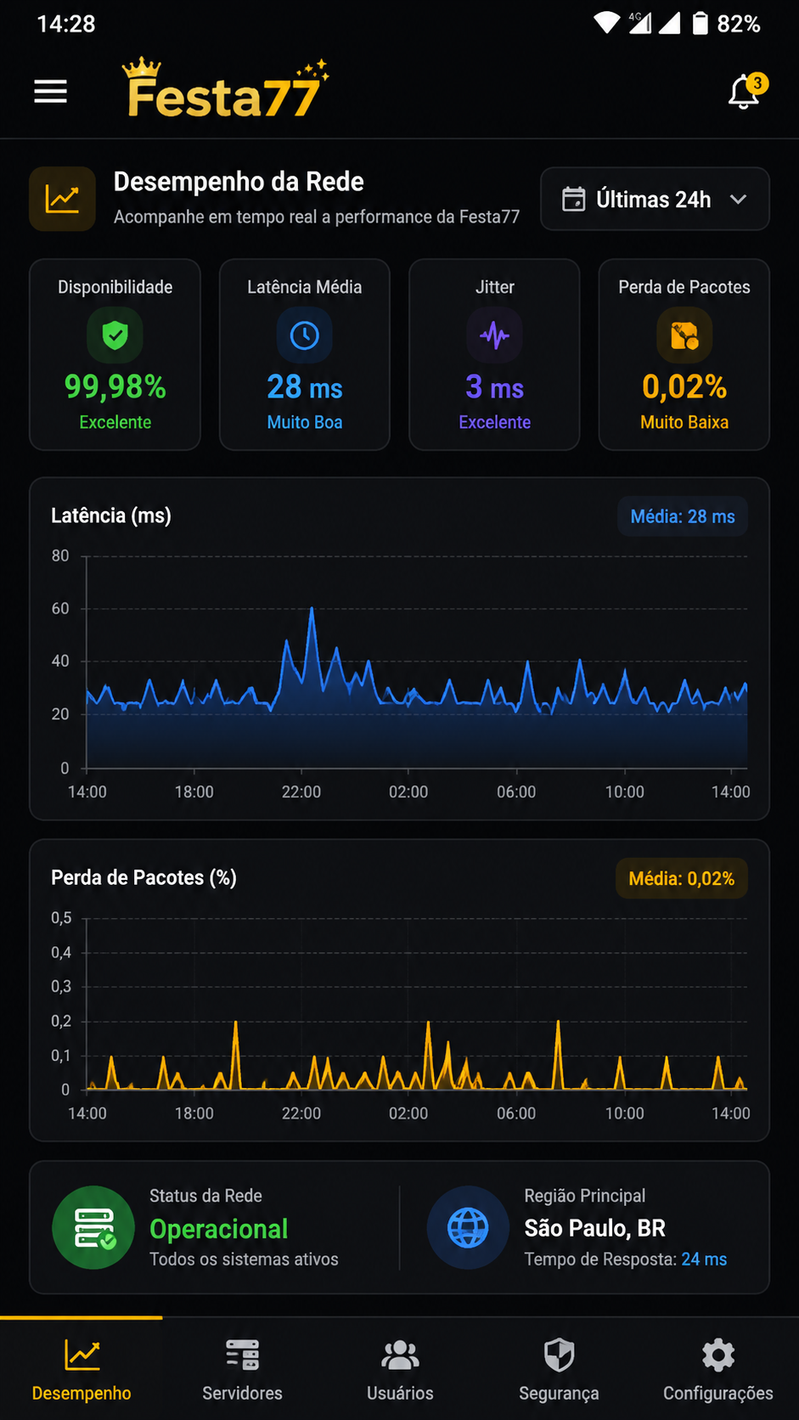This screenshot has width=799, height=1420.
Task: Switch to the Usuários tab
Action: click(400, 1369)
